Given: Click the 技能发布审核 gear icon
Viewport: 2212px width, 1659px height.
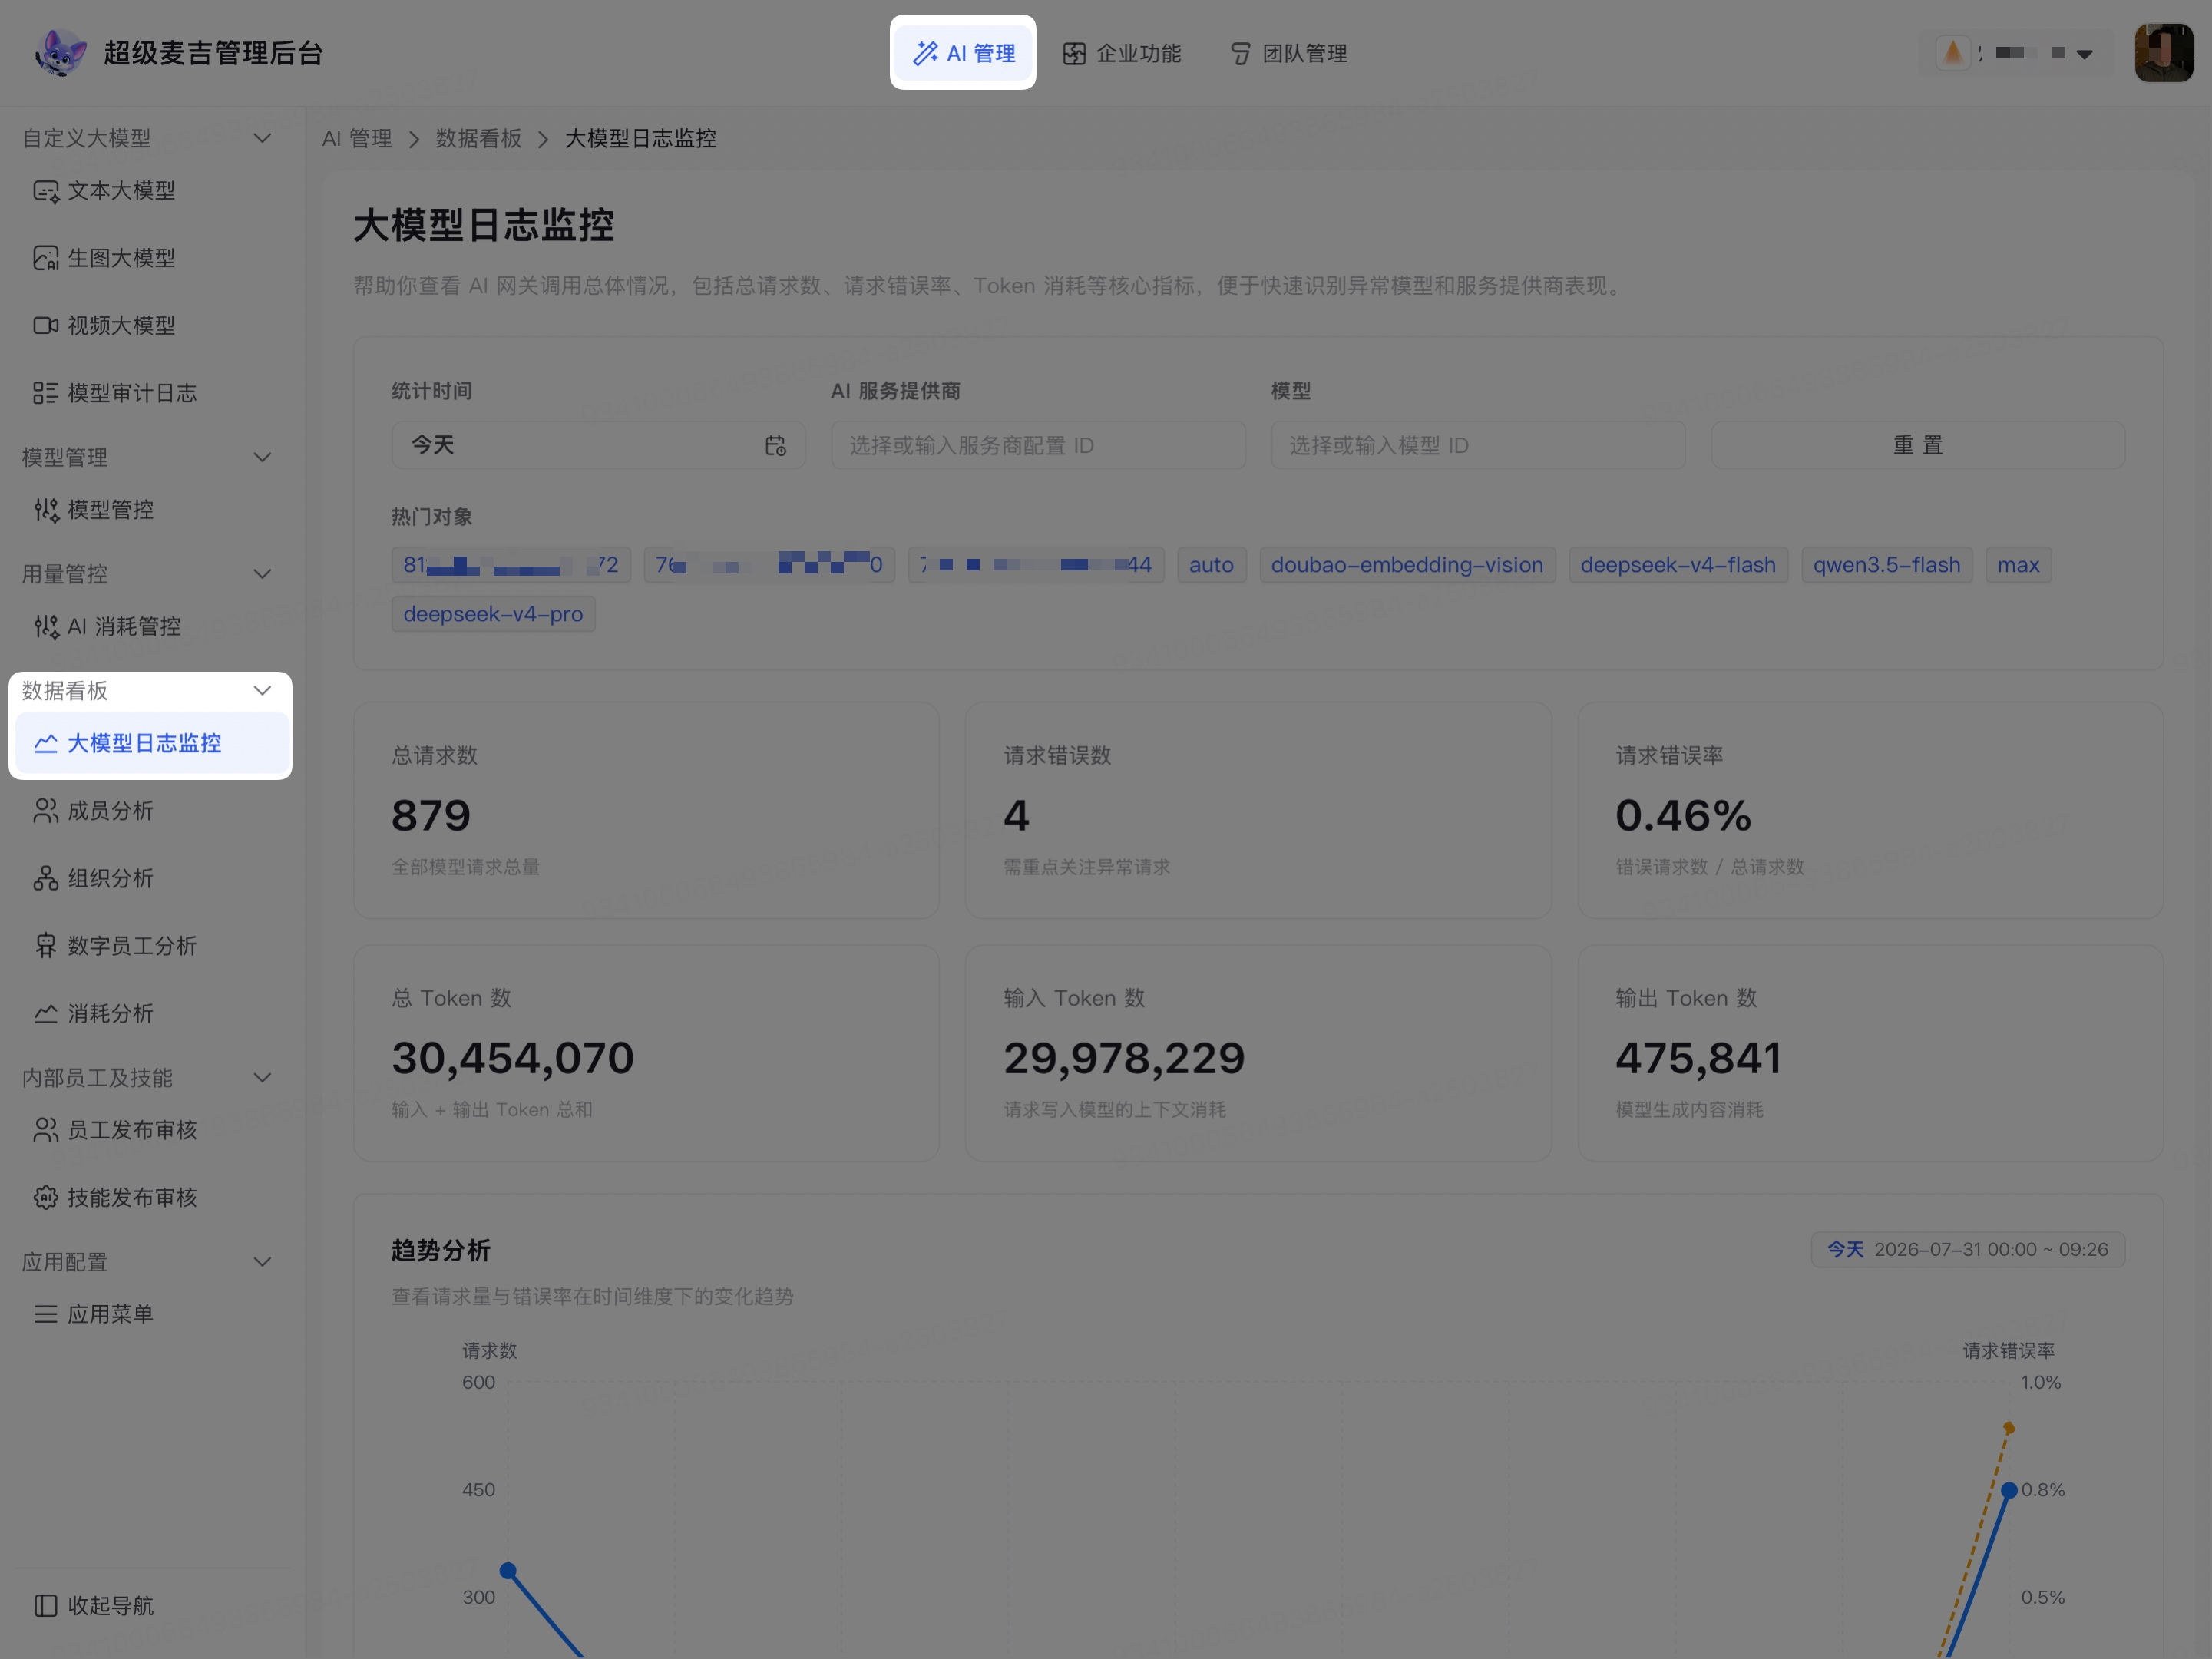Looking at the screenshot, I should pos(46,1198).
